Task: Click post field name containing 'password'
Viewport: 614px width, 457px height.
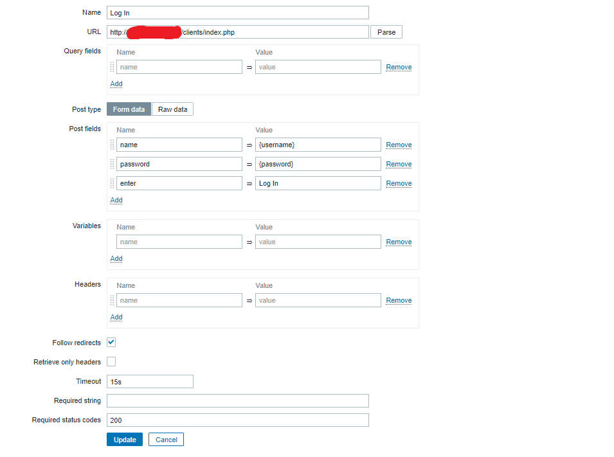Action: pos(179,164)
